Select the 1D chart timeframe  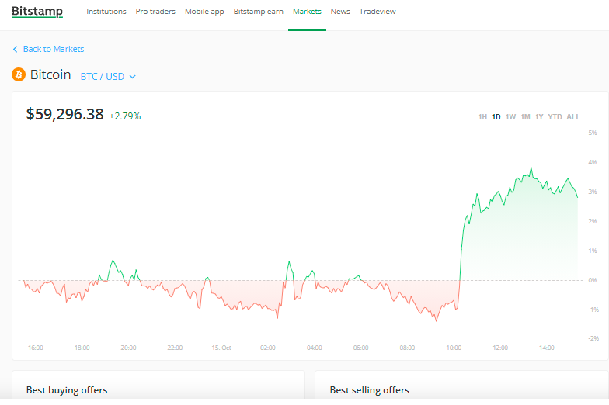pos(496,117)
